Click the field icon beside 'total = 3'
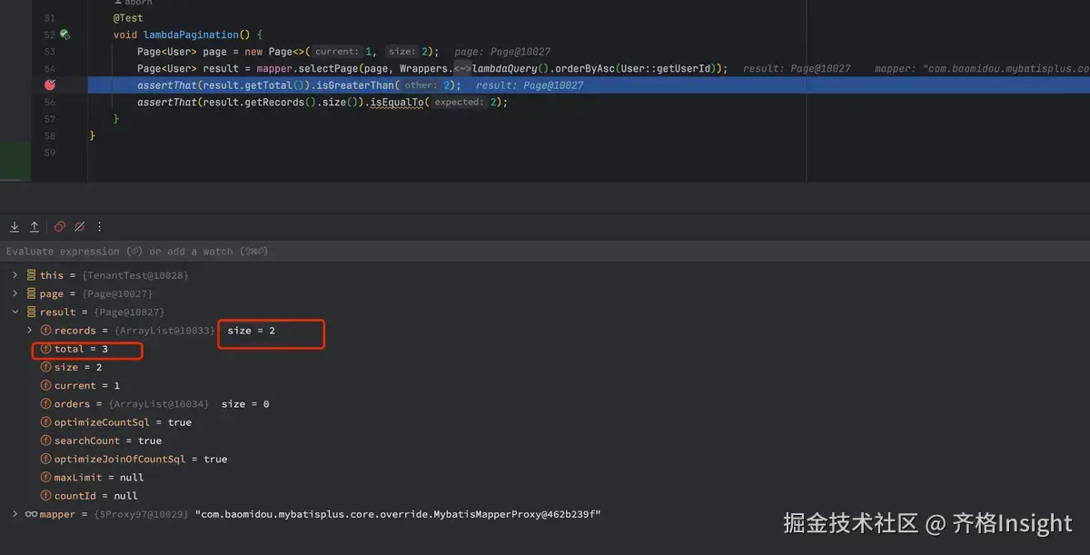Viewport: 1090px width, 555px height. tap(45, 349)
